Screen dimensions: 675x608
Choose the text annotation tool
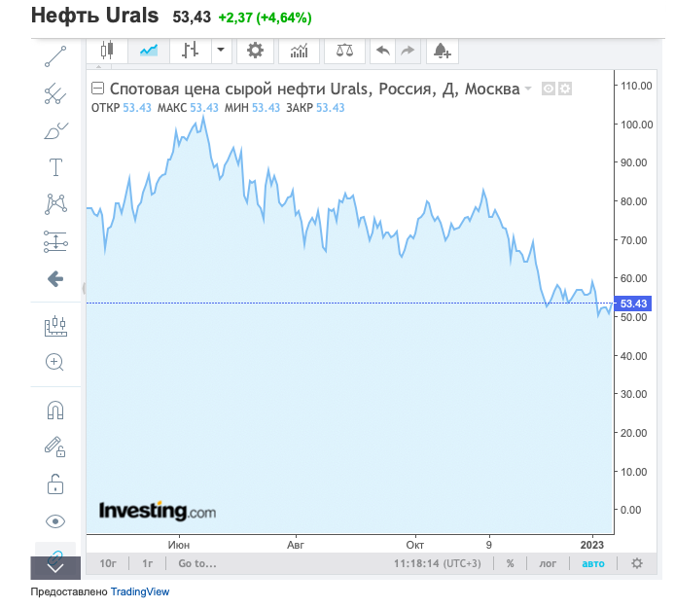[55, 167]
